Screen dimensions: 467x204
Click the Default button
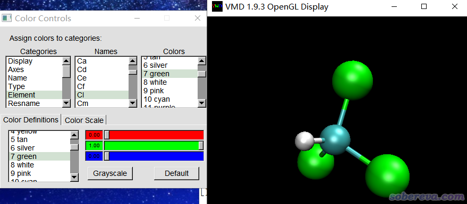click(x=176, y=173)
